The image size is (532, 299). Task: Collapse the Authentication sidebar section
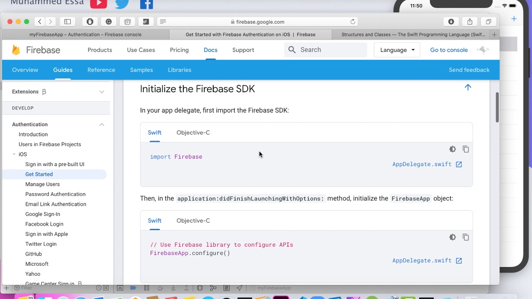[102, 125]
